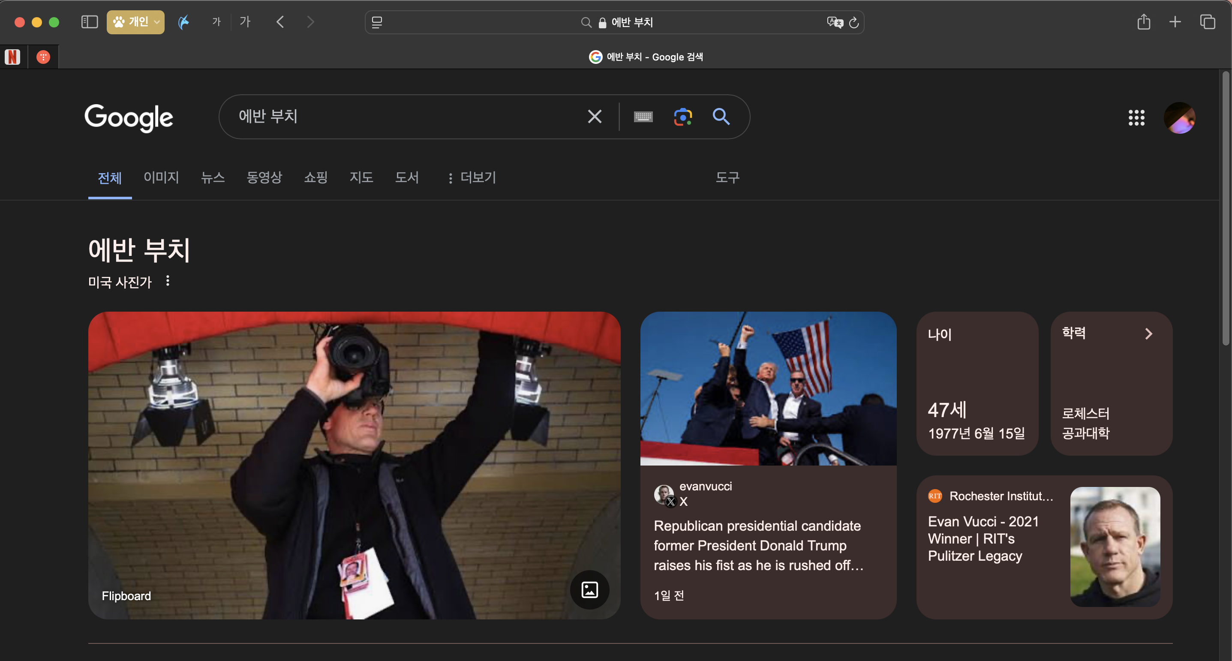The image size is (1232, 661).
Task: Click the 나이 47세 card
Action: pyautogui.click(x=977, y=383)
